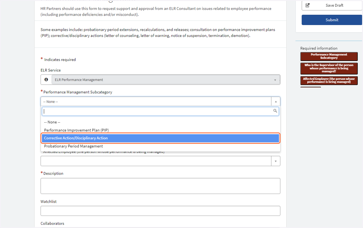Click the magnifier icon in dropdown search
Viewport: 363px width, 228px height.
(x=275, y=111)
